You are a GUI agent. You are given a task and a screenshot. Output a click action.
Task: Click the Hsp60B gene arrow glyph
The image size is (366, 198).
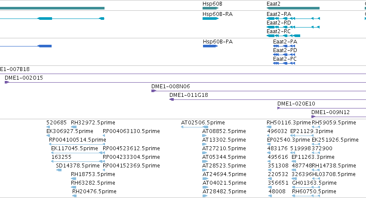point(211,8)
